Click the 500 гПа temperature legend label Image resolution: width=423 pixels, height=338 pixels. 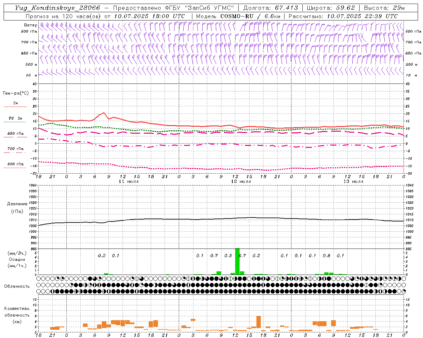(16, 164)
